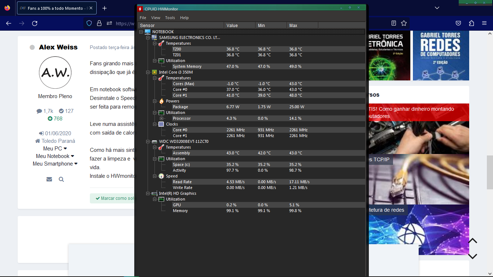The width and height of the screenshot is (493, 277).
Task: Expand the Meu PC dropdown
Action: click(x=55, y=149)
